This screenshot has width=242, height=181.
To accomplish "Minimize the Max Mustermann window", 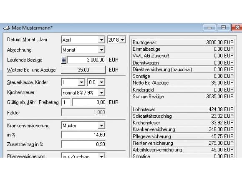I will pyautogui.click(x=209, y=27).
